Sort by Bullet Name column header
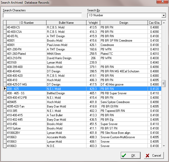 coord(66,23)
